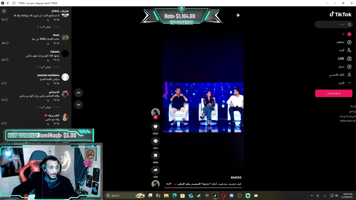Go back in browser
This screenshot has width=356, height=200.
click(8, 3)
